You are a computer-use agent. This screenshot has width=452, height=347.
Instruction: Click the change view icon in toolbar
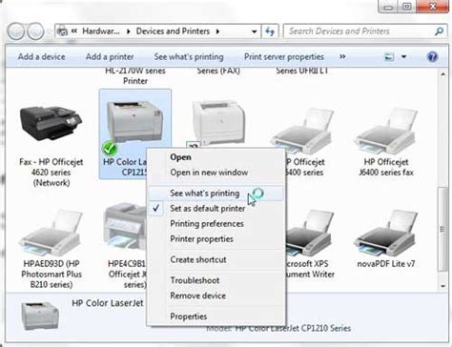click(389, 57)
